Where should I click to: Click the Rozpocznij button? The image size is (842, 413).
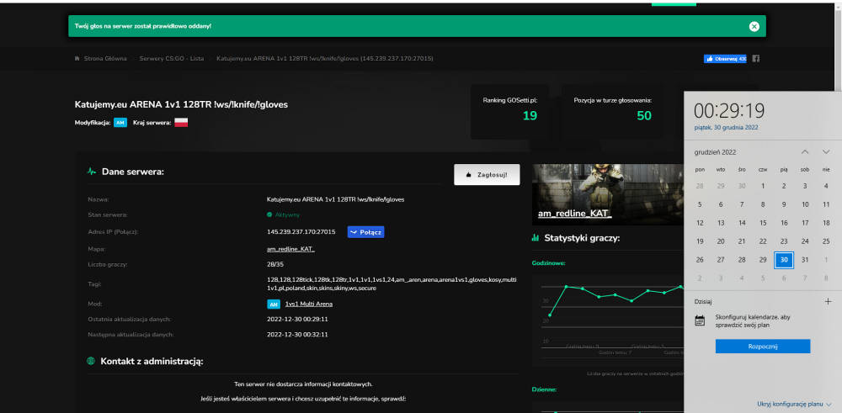pyautogui.click(x=763, y=346)
